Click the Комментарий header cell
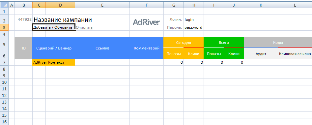 click(147, 48)
